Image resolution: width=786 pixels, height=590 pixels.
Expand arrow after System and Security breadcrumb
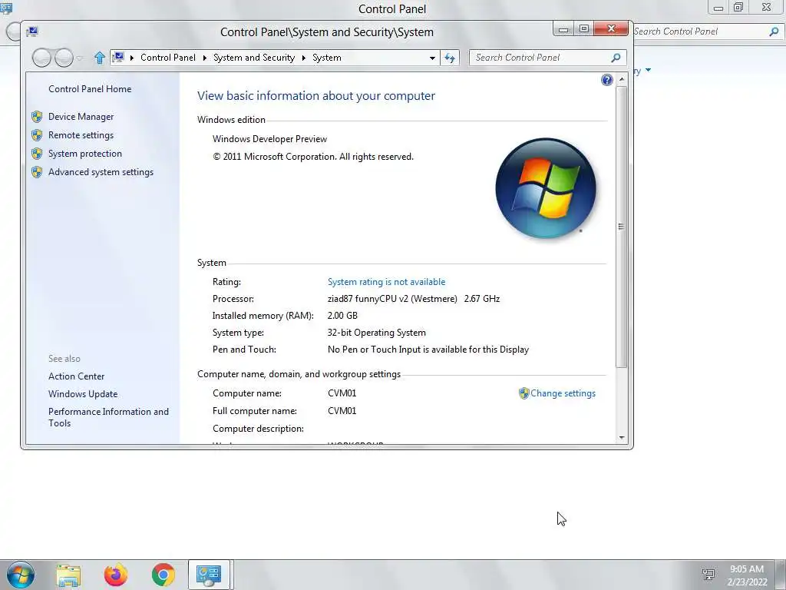coord(304,58)
